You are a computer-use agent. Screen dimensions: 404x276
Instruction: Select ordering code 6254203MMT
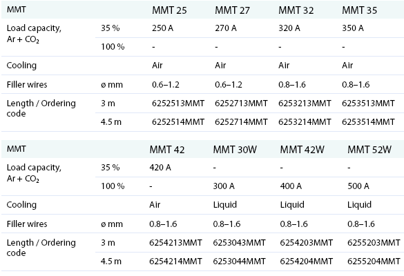[307, 242]
